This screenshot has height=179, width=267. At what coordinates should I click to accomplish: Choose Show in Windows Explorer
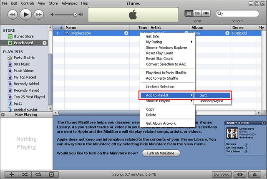click(x=168, y=48)
